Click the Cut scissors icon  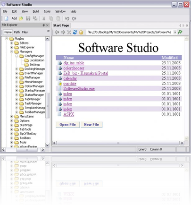click(x=44, y=18)
